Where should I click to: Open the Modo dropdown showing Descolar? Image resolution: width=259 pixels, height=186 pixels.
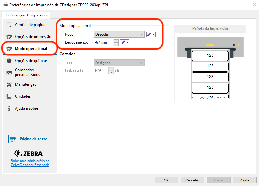click(119, 34)
